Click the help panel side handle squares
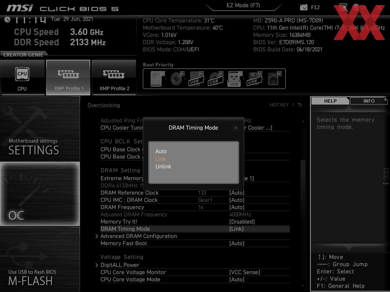The height and width of the screenshot is (292, 390). [386, 175]
